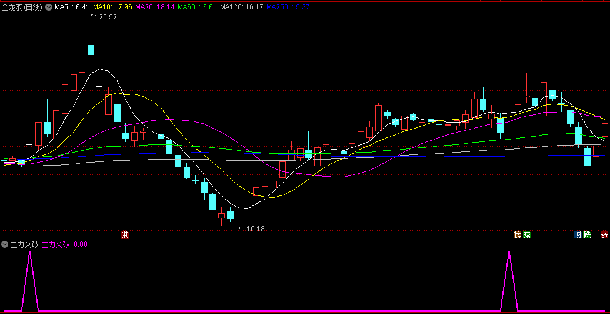Click the 财 marker icon
The width and height of the screenshot is (610, 314).
[578, 234]
